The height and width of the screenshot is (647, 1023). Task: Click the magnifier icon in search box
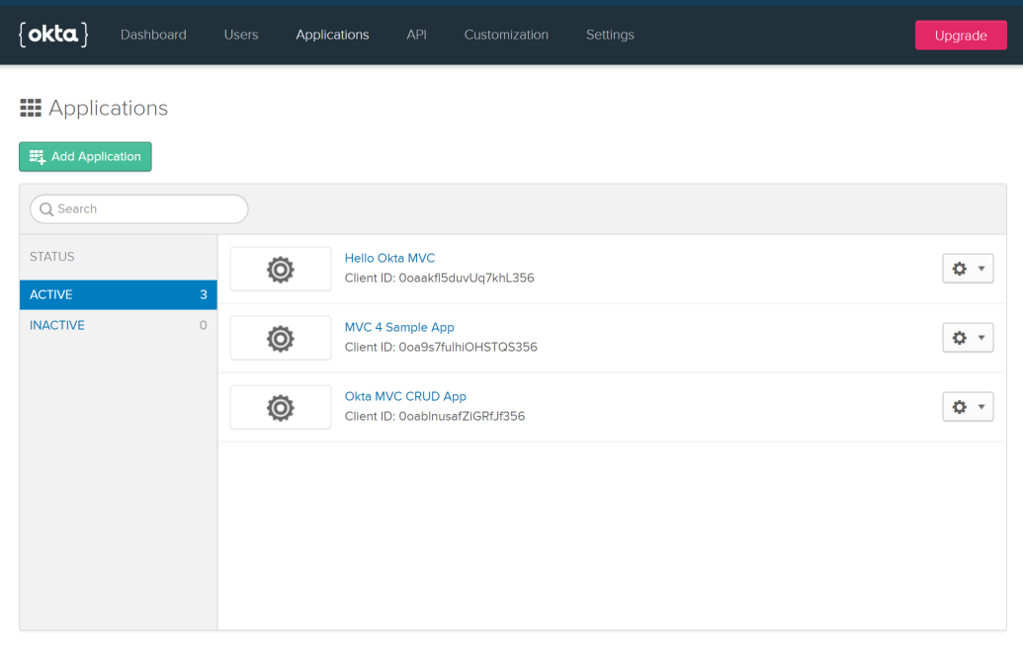click(45, 209)
